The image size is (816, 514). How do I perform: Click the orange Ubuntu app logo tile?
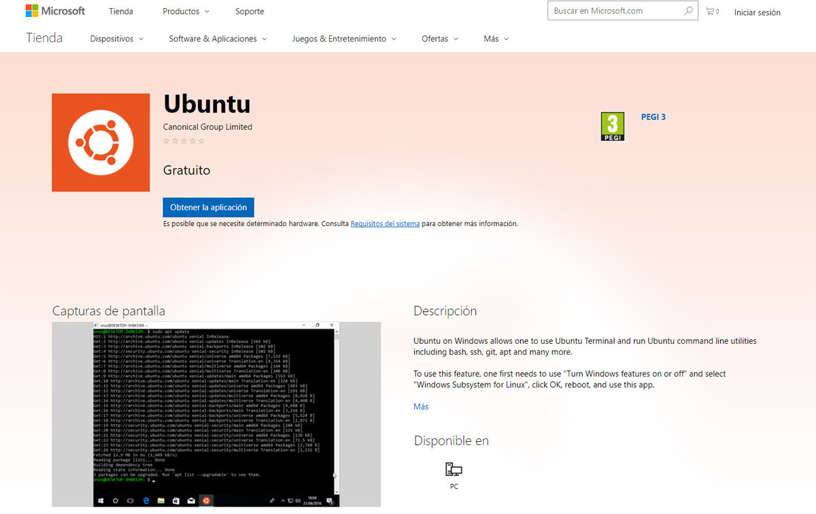click(100, 142)
